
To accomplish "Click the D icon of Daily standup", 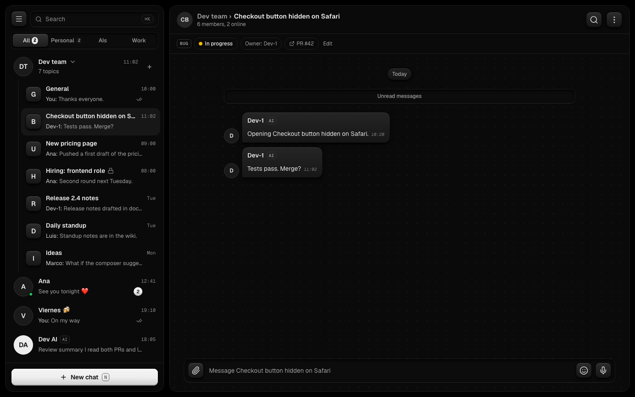I will (x=34, y=231).
